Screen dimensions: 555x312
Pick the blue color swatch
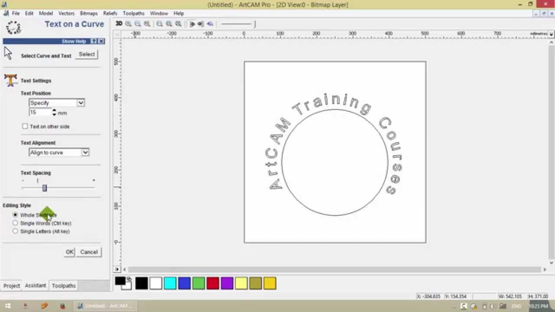[184, 283]
